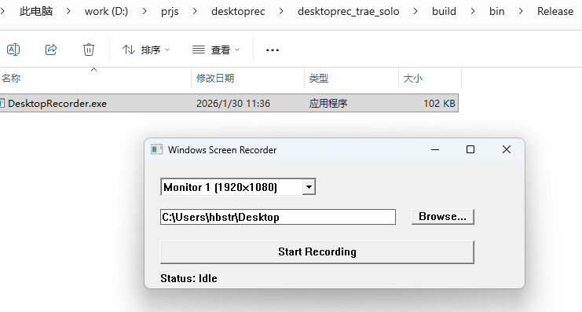Navigate to 此电脑 in breadcrumb
582x312 pixels.
(36, 11)
